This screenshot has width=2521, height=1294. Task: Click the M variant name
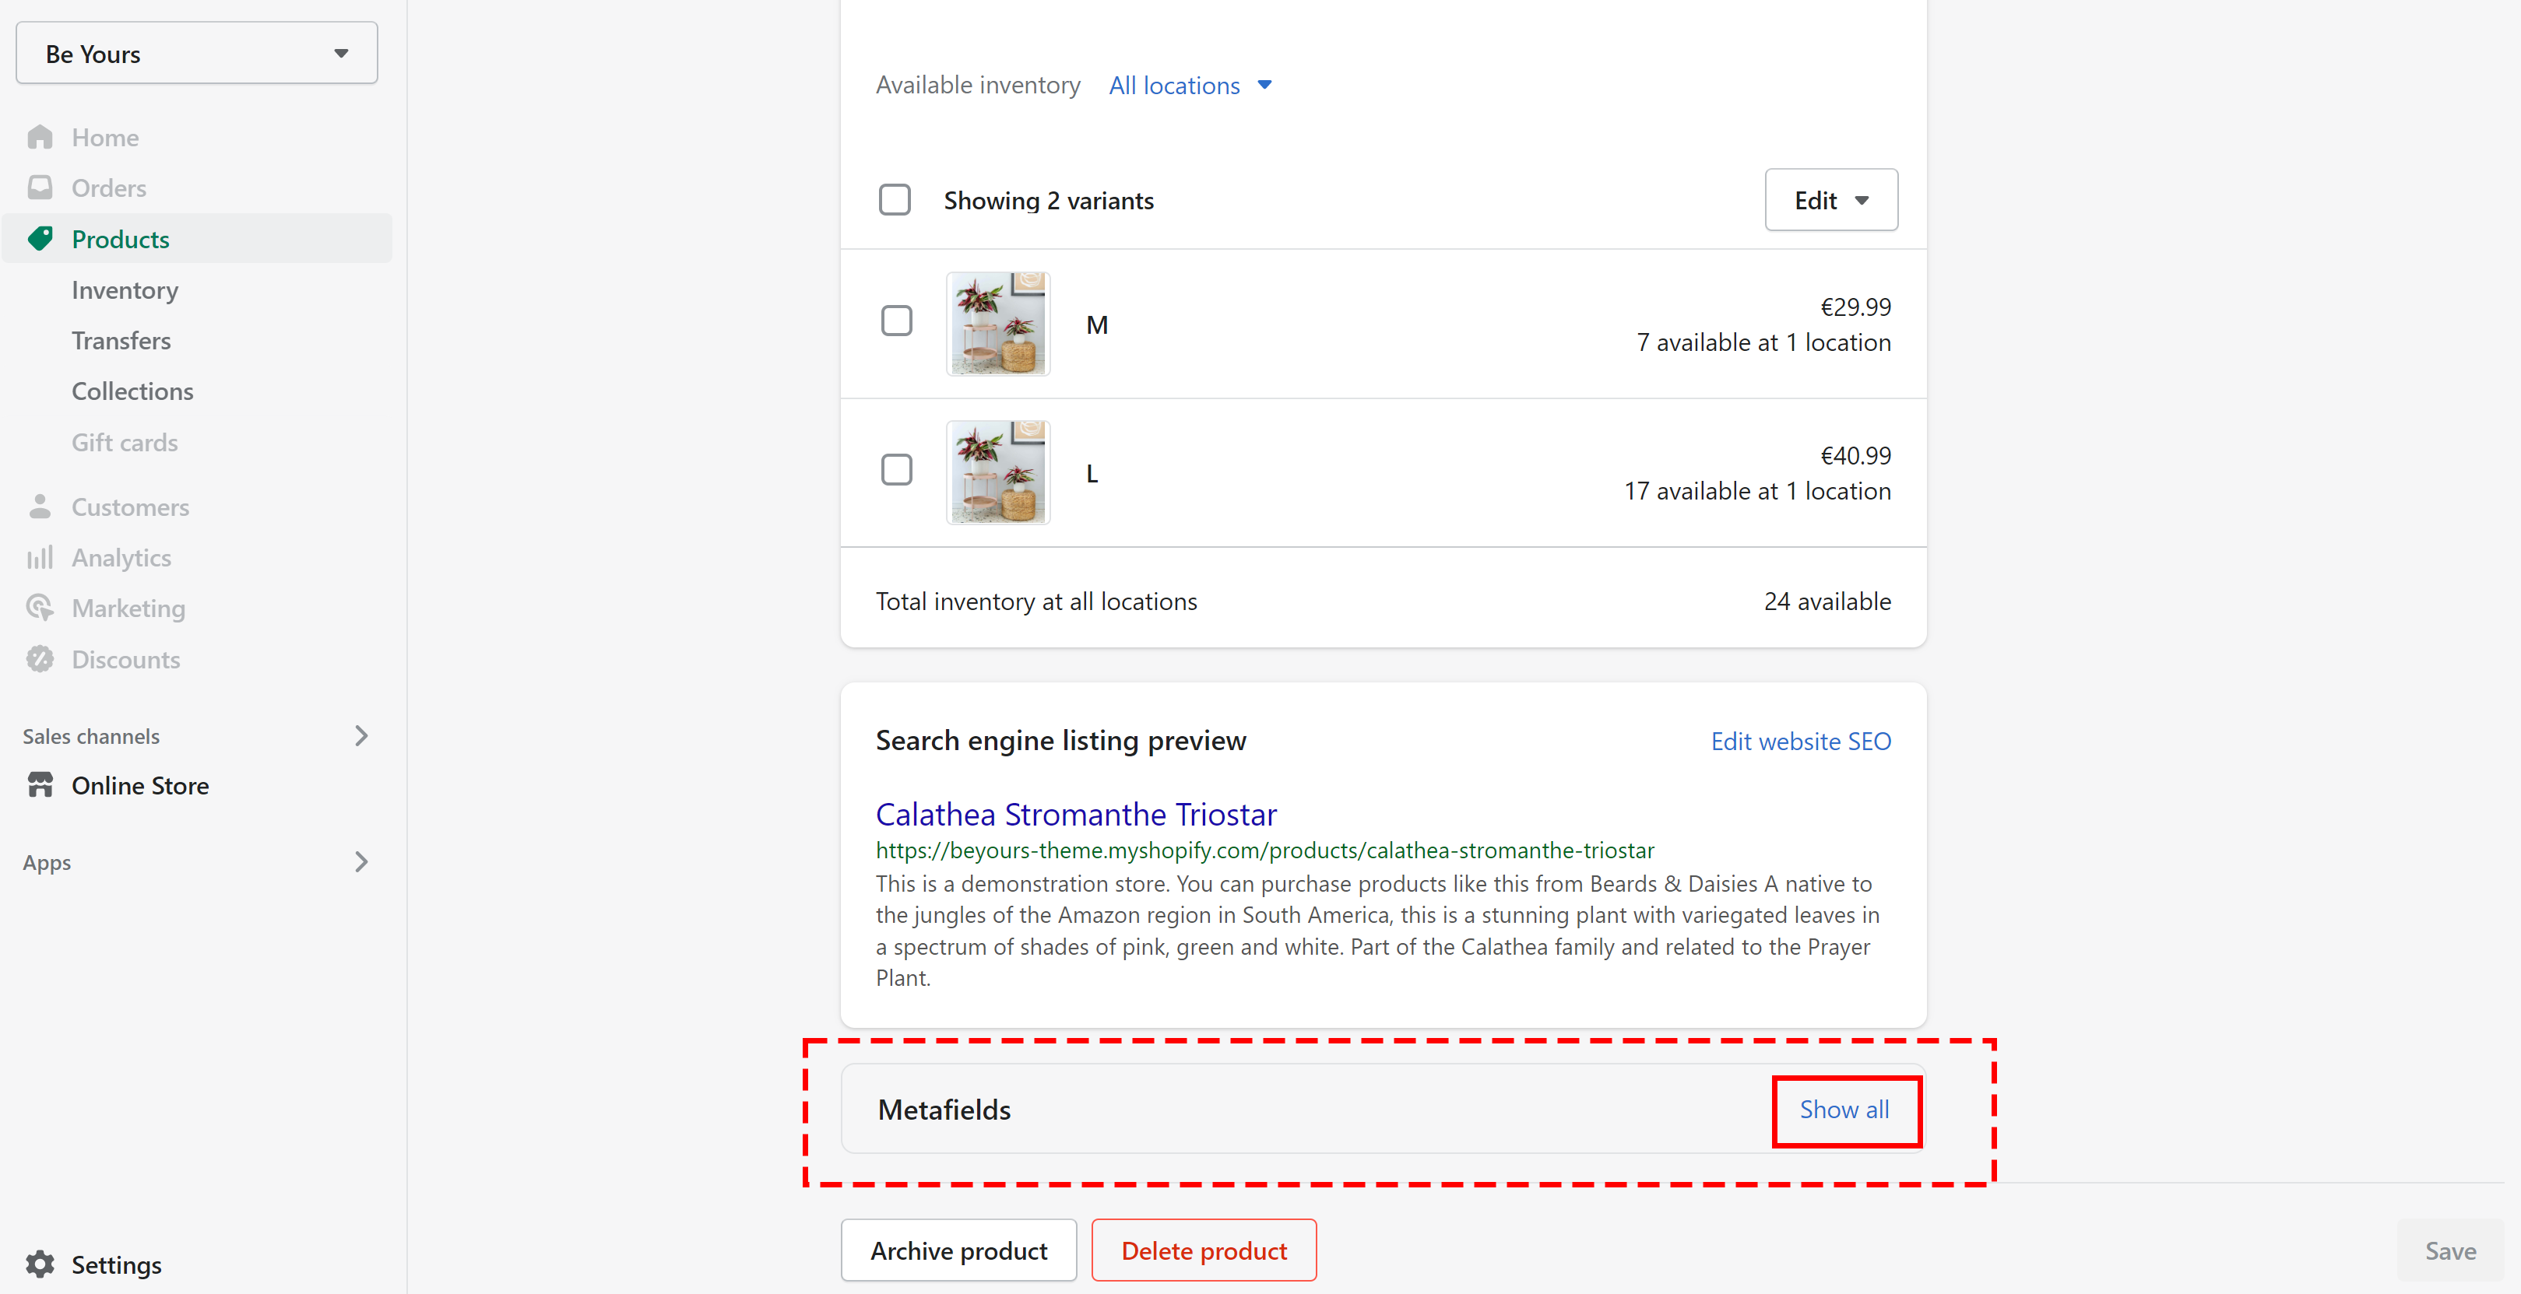coord(1097,324)
